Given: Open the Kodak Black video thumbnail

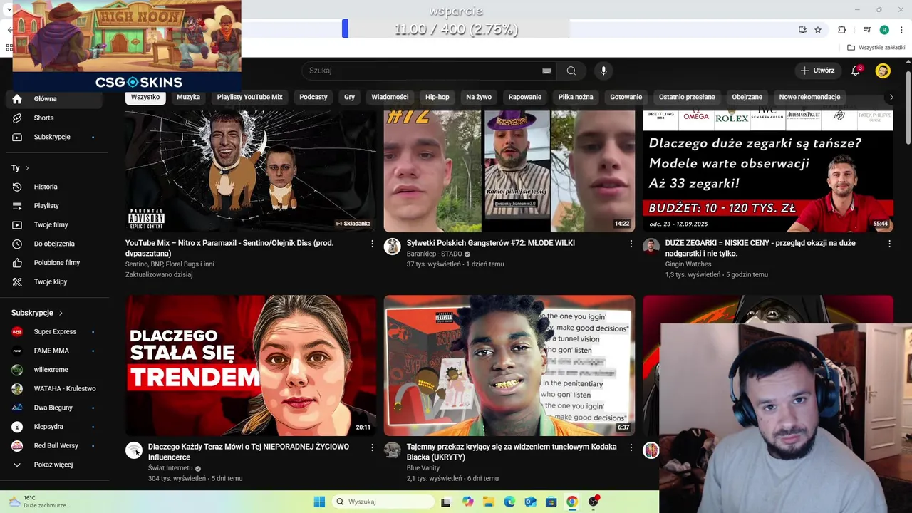Looking at the screenshot, I should (509, 366).
